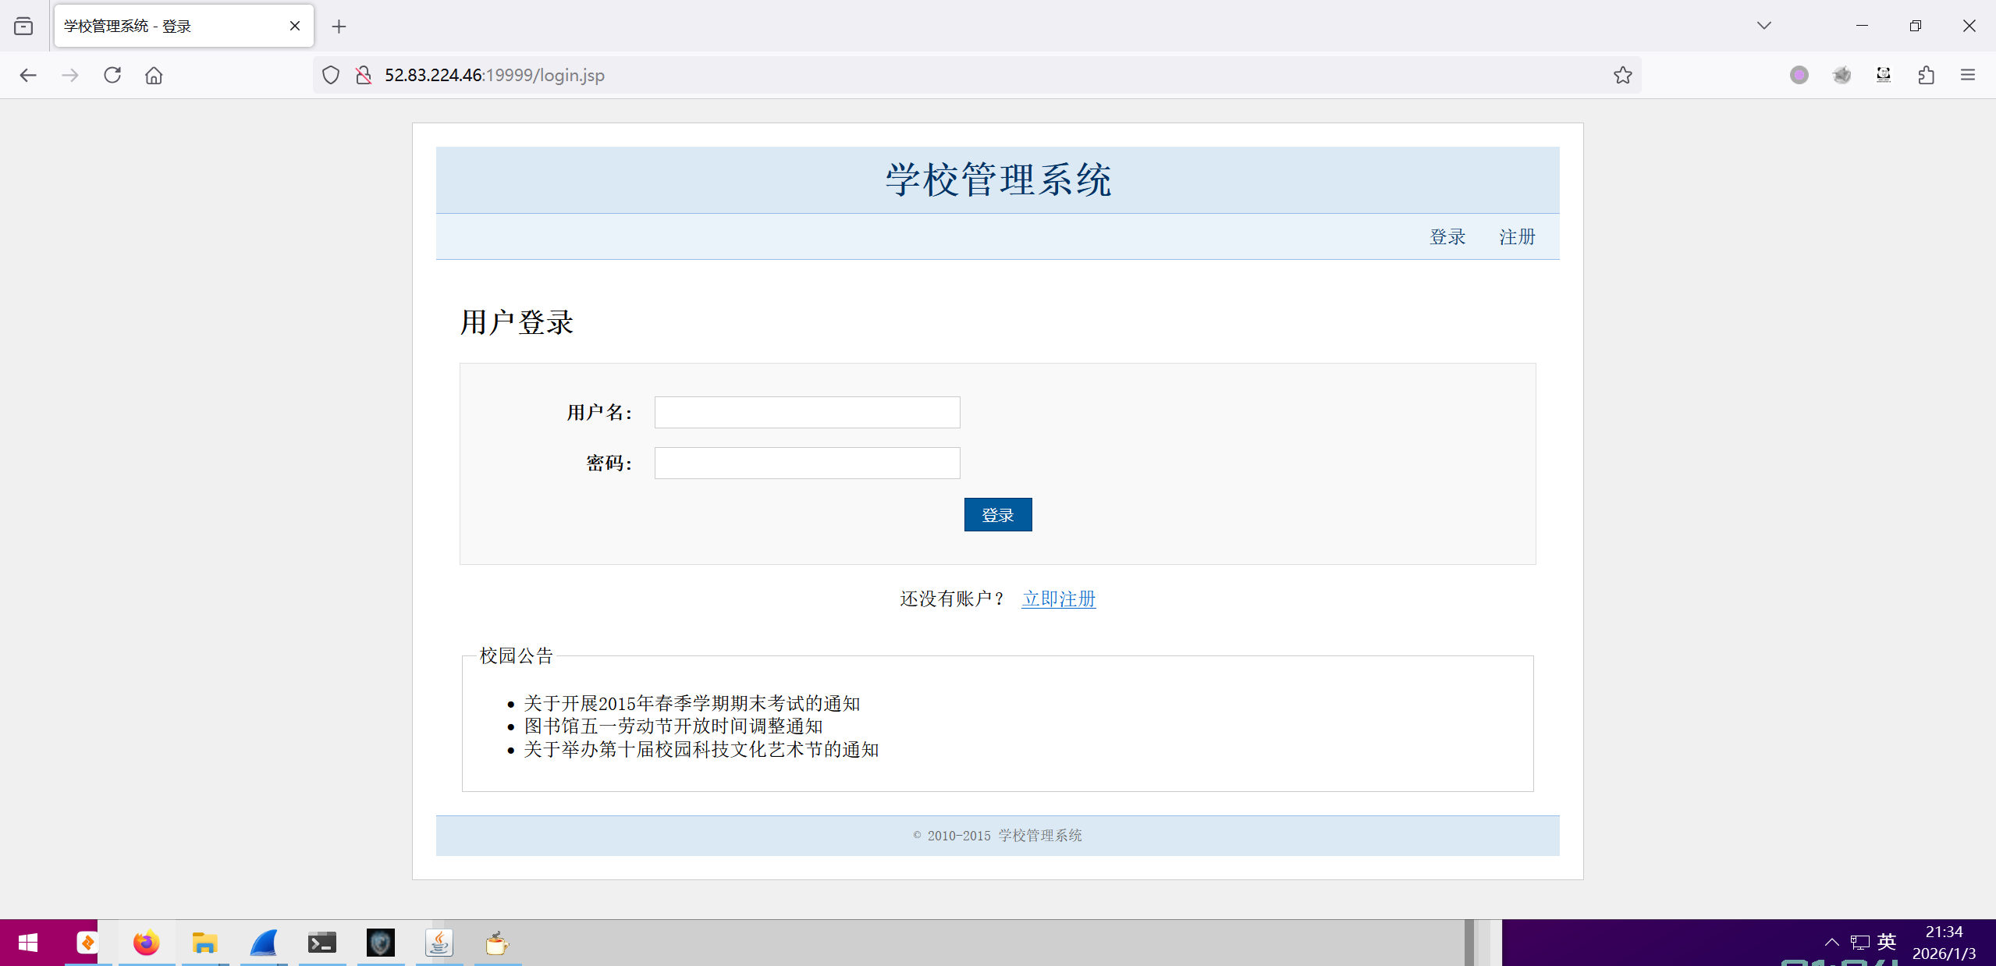Focus the 用户名 input field
Viewport: 1996px width, 966px height.
[807, 412]
